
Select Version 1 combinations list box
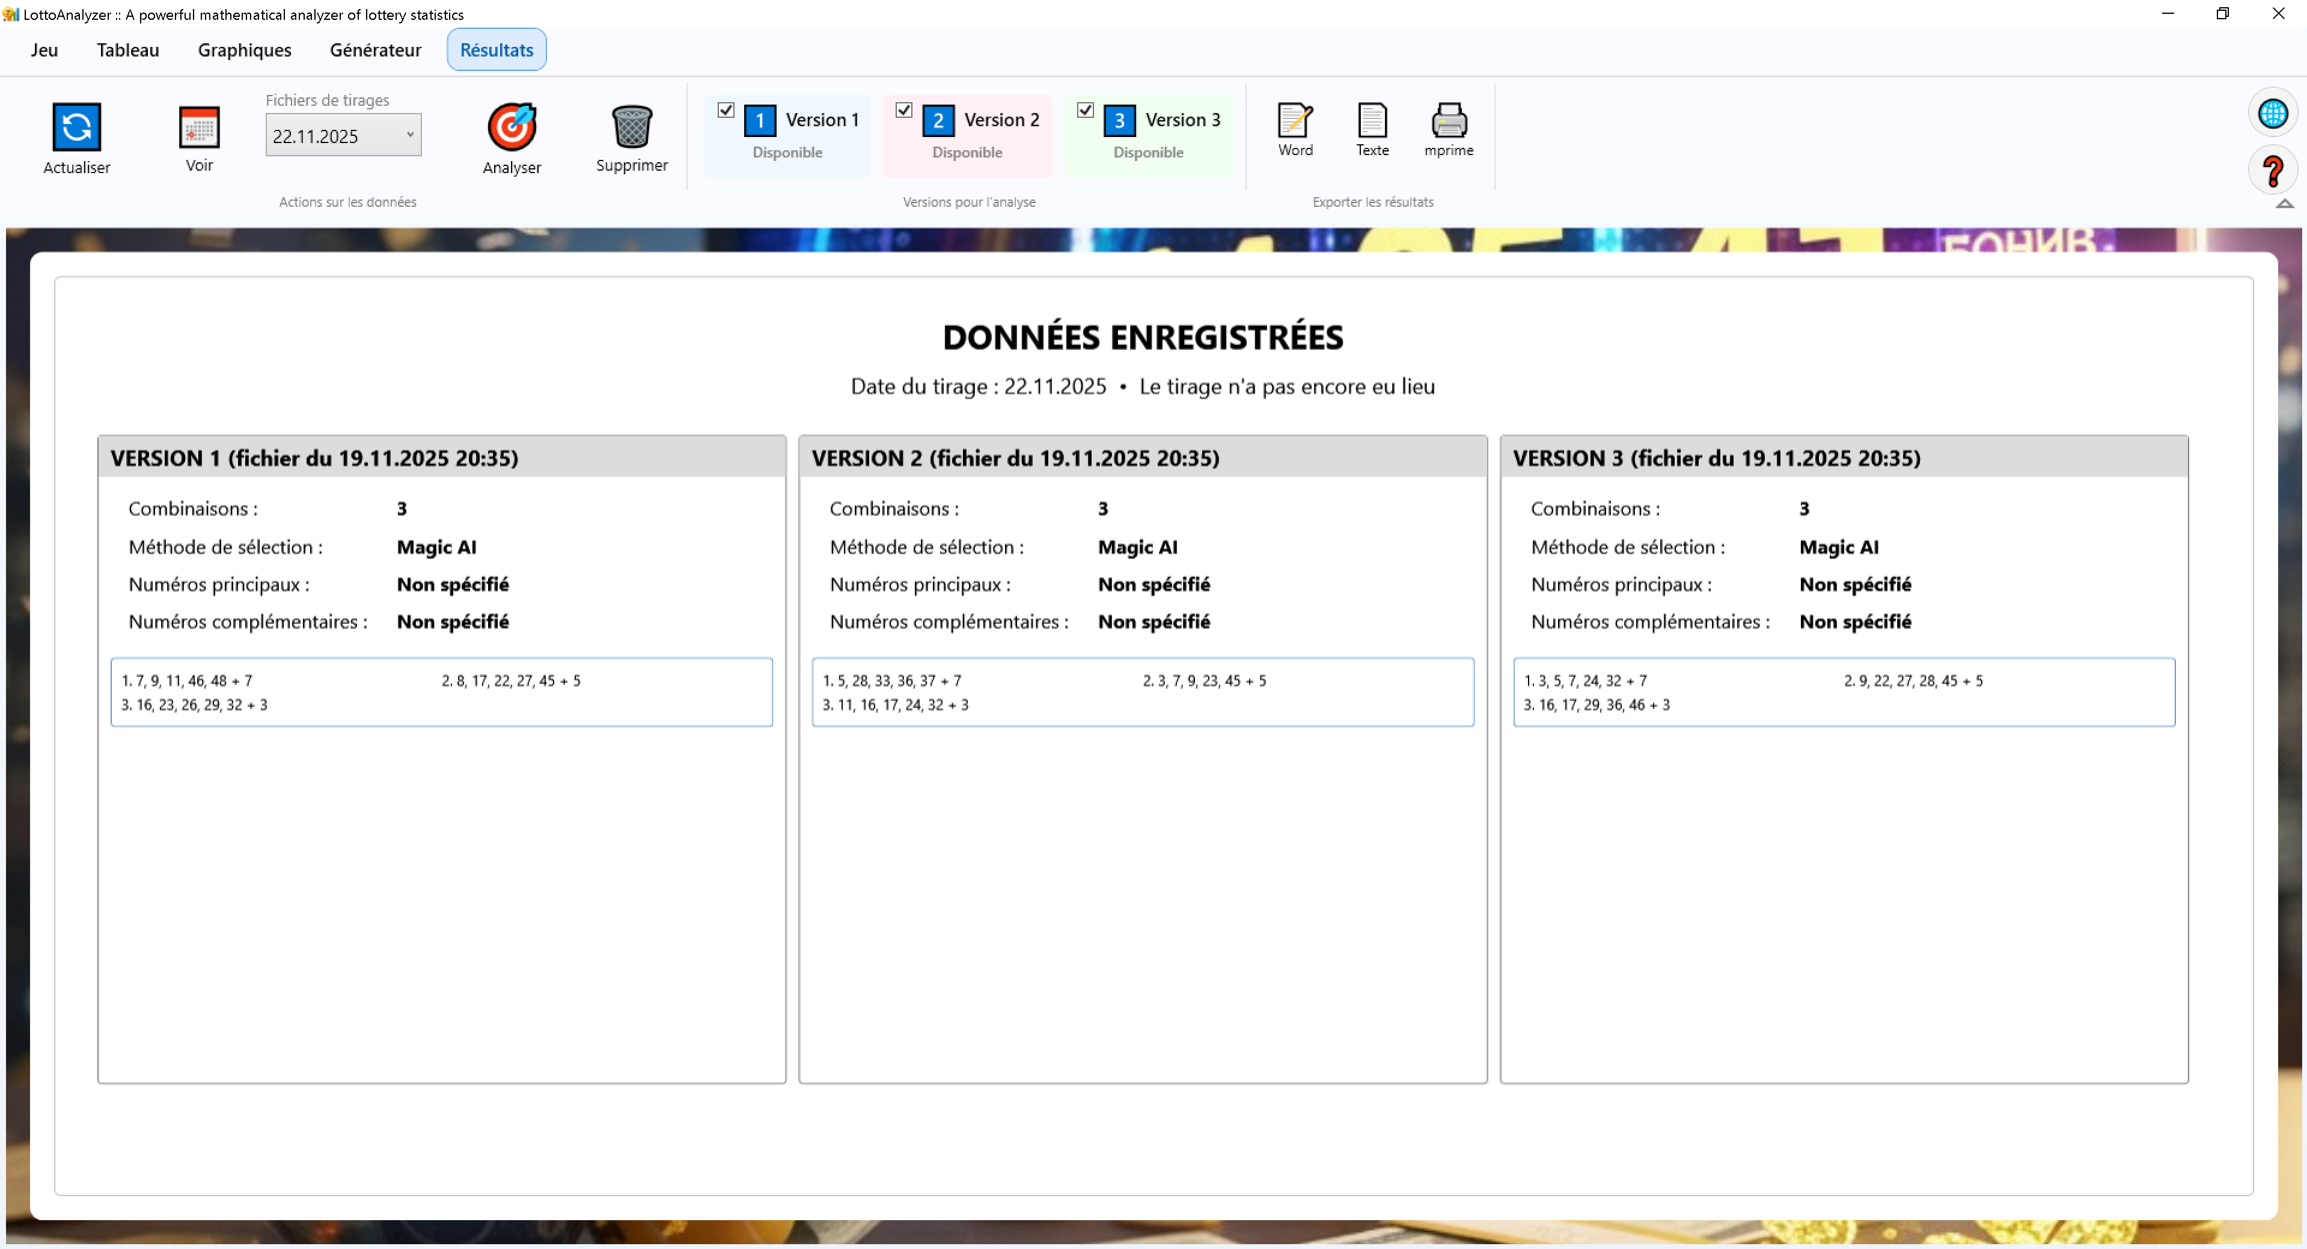tap(442, 692)
